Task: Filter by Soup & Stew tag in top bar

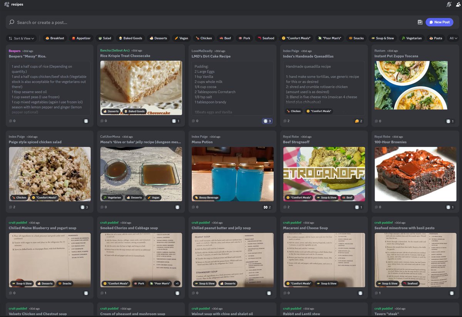Action: pos(382,38)
